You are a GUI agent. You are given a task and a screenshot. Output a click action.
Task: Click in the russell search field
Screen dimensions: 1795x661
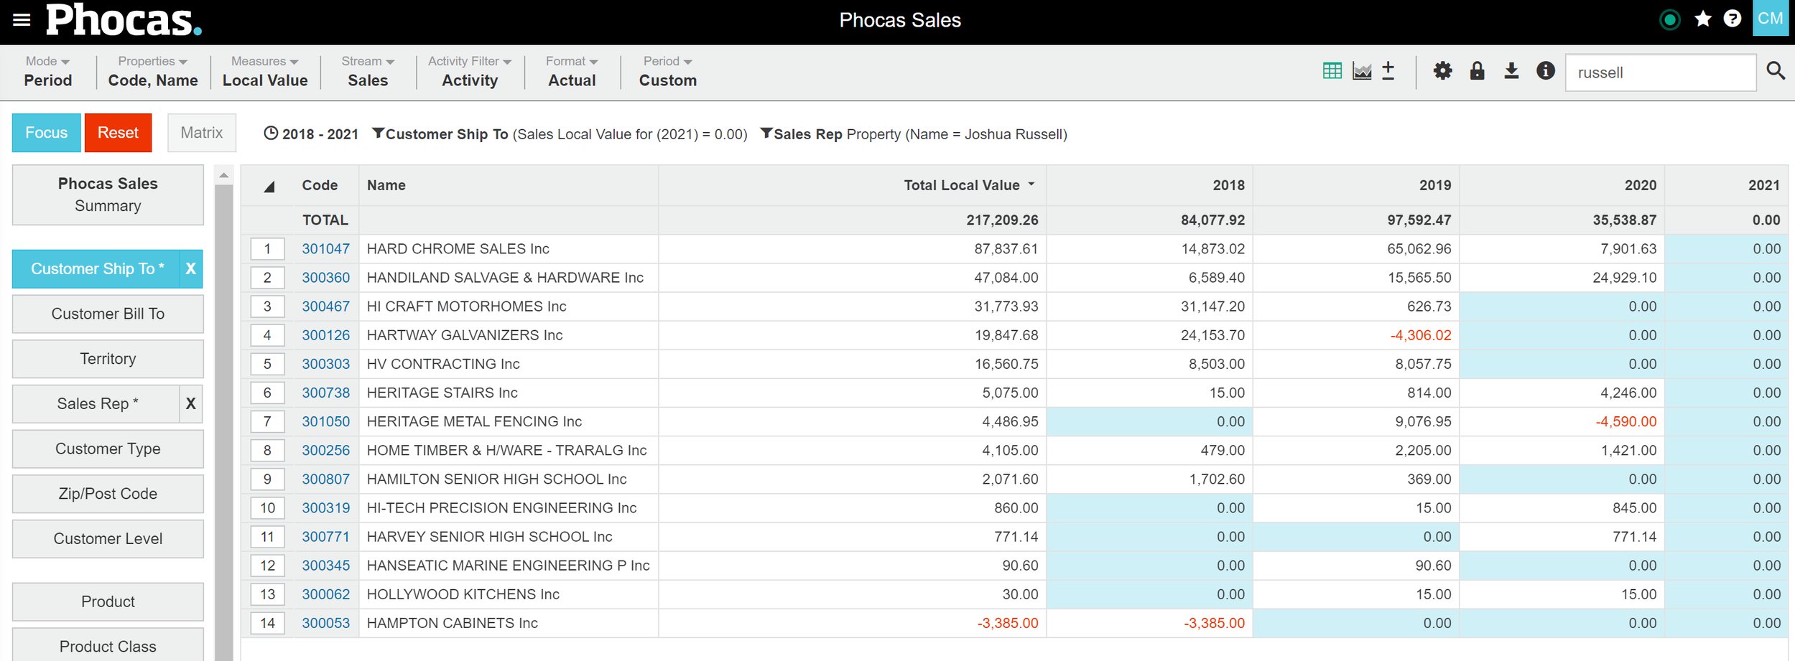(x=1661, y=72)
